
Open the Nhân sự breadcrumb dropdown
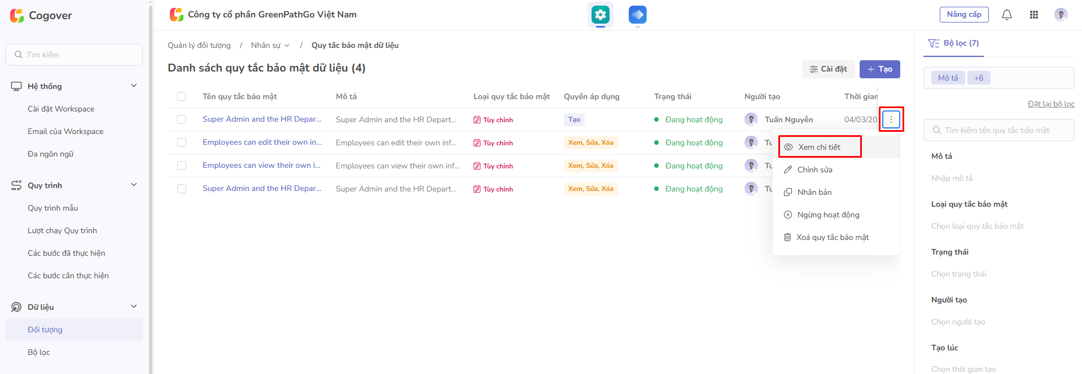[x=270, y=45]
